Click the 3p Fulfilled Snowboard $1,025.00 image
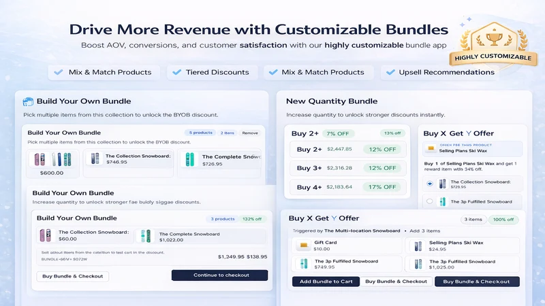Viewport: 545px width, 306px height. click(x=418, y=264)
